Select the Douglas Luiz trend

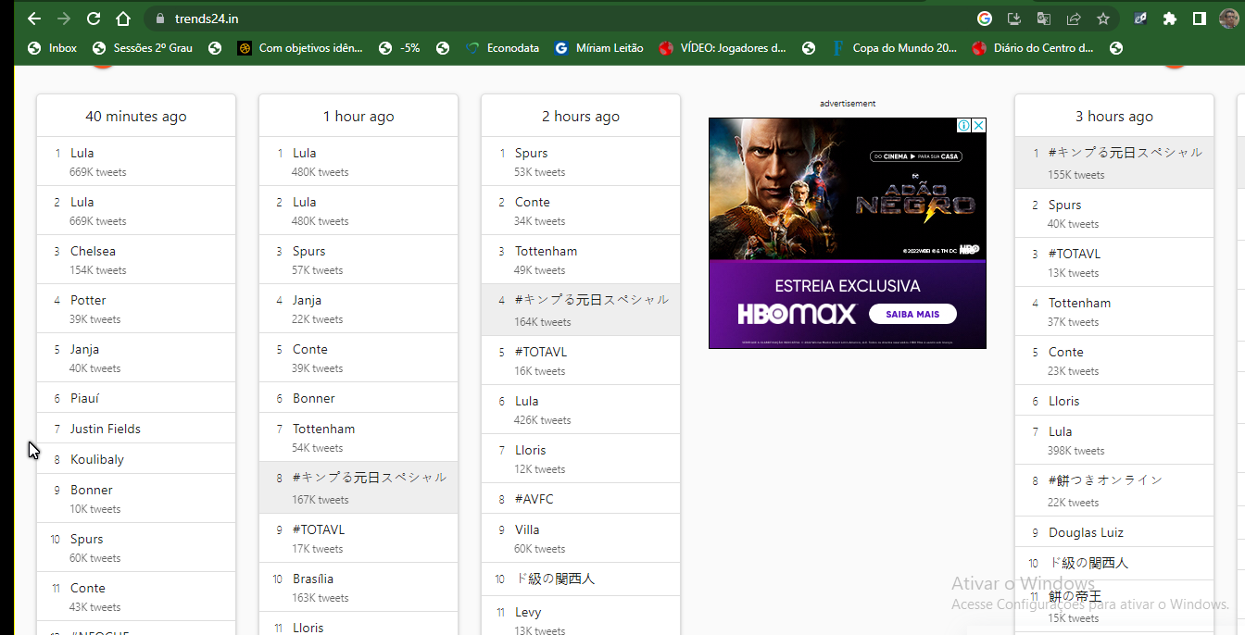(x=1086, y=532)
